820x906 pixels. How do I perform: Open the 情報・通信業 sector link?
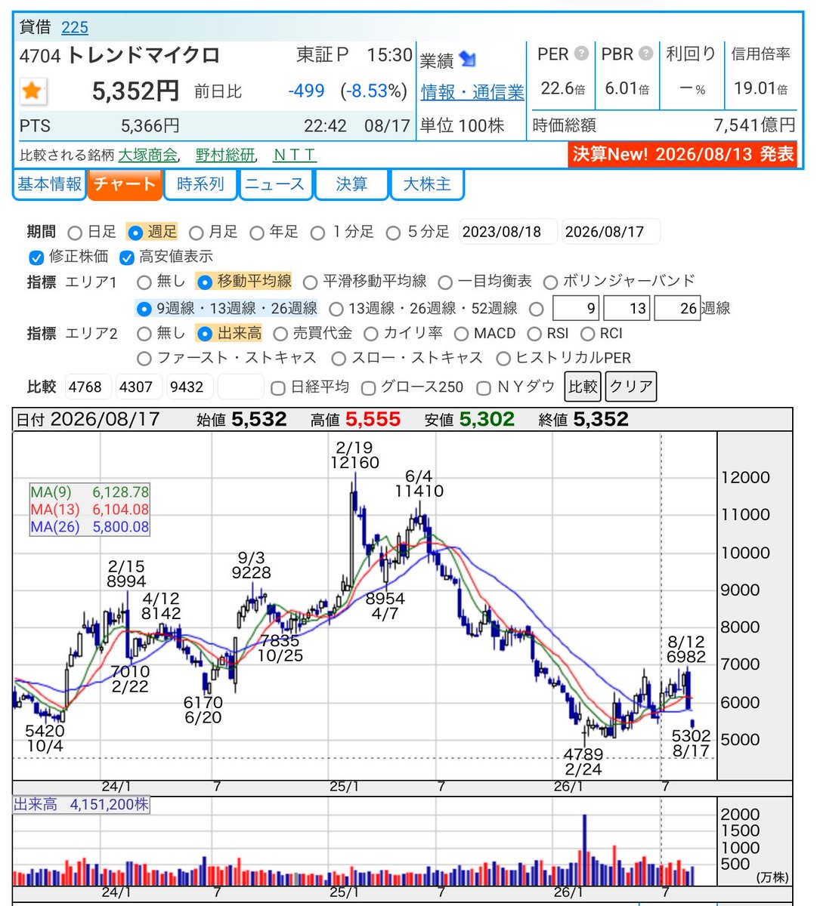coord(472,92)
